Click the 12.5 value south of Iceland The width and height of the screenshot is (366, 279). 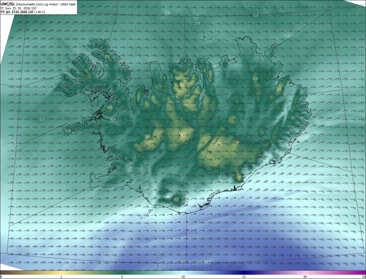click(191, 233)
